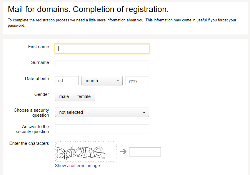Click the dd day-of-birth field
Viewport: 250px width, 175px height.
(x=67, y=81)
